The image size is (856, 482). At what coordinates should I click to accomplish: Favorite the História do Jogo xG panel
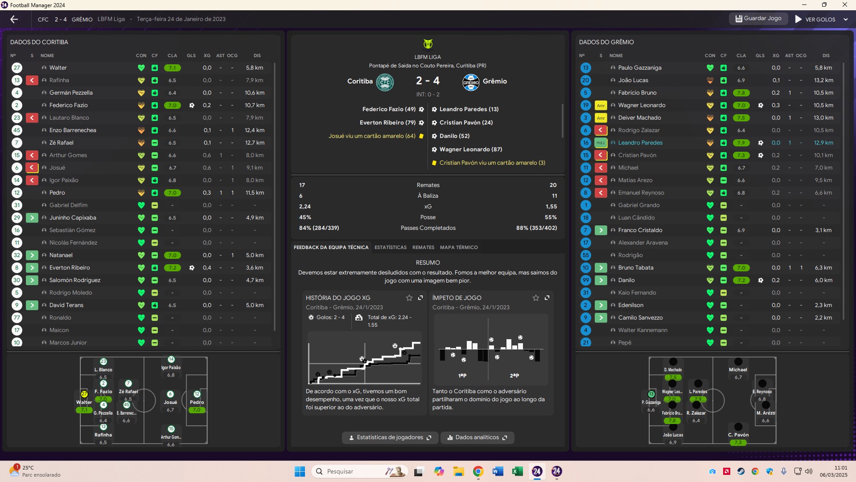point(409,298)
